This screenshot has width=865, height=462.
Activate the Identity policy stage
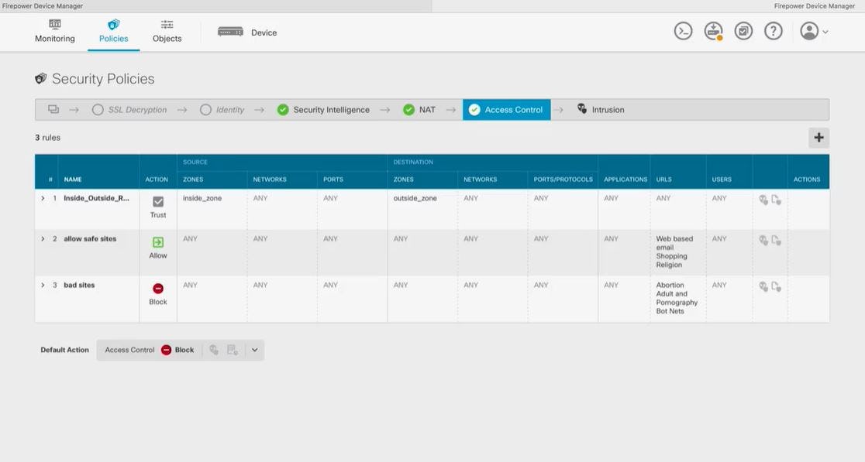click(205, 109)
